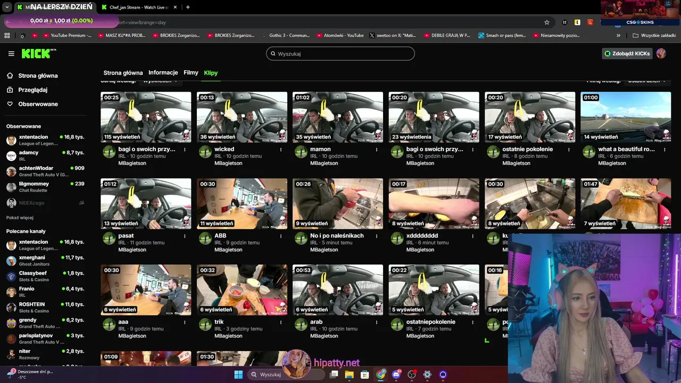This screenshot has height=383, width=681.
Task: Click the Wyszukaj search field on Kick
Action: pyautogui.click(x=340, y=54)
